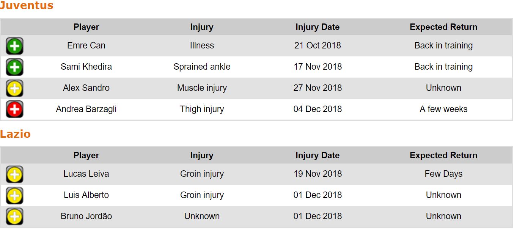
Task: Click yellow status icon beside Luis Alberto
Action: coord(14,196)
